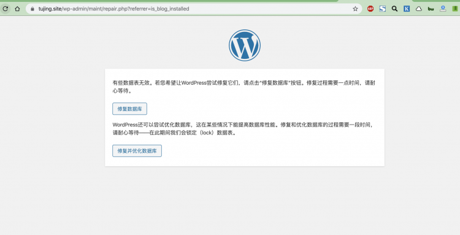Screen dimensions: 460x235
Task: Open the red ABP adblock extension
Action: click(370, 9)
